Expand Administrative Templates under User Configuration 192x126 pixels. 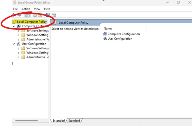coord(18,57)
